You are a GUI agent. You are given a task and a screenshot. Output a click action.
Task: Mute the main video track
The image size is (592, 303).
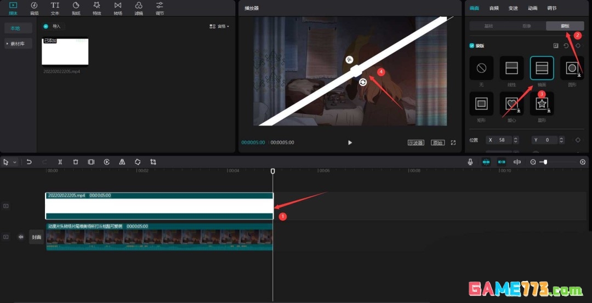(21, 237)
